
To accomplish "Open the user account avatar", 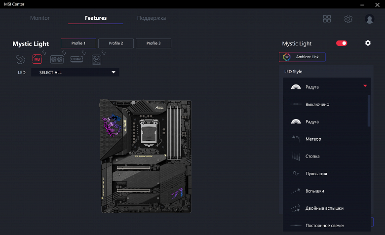I will click(369, 19).
